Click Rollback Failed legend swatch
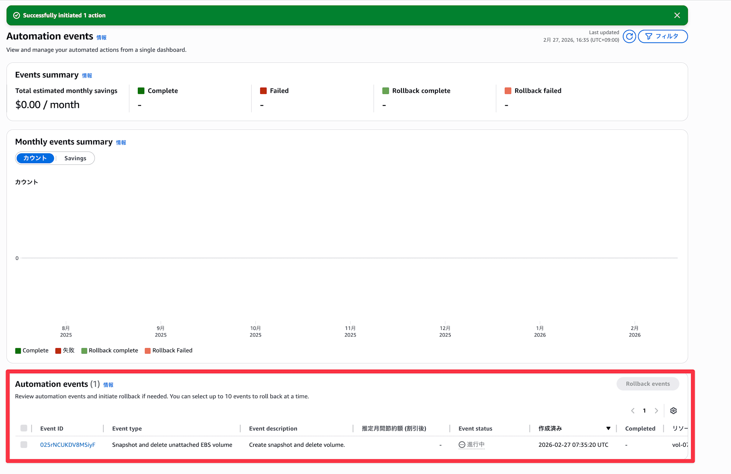This screenshot has height=474, width=731. (x=148, y=351)
